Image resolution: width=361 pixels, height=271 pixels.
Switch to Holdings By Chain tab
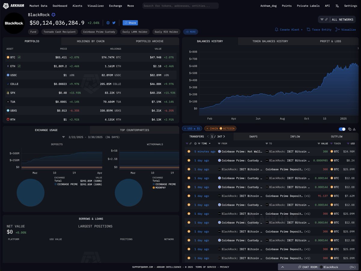pos(91,41)
